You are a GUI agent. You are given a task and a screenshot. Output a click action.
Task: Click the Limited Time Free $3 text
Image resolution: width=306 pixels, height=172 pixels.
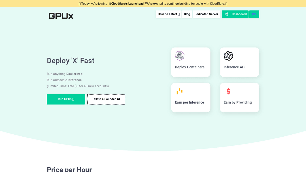78,86
